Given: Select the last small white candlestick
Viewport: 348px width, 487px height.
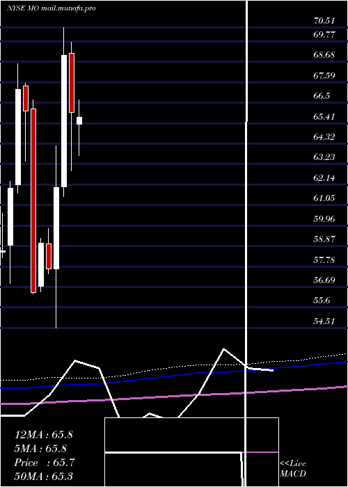Looking at the screenshot, I should click(x=79, y=121).
